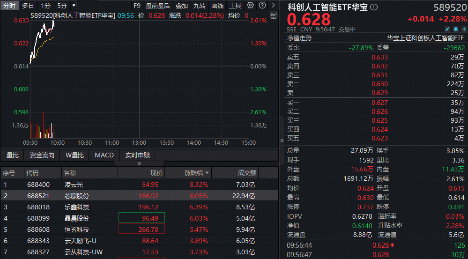Image resolution: width=468 pixels, height=259 pixels.
Task: Add the stock to watchlist with the plus icon
Action: [x=464, y=29]
